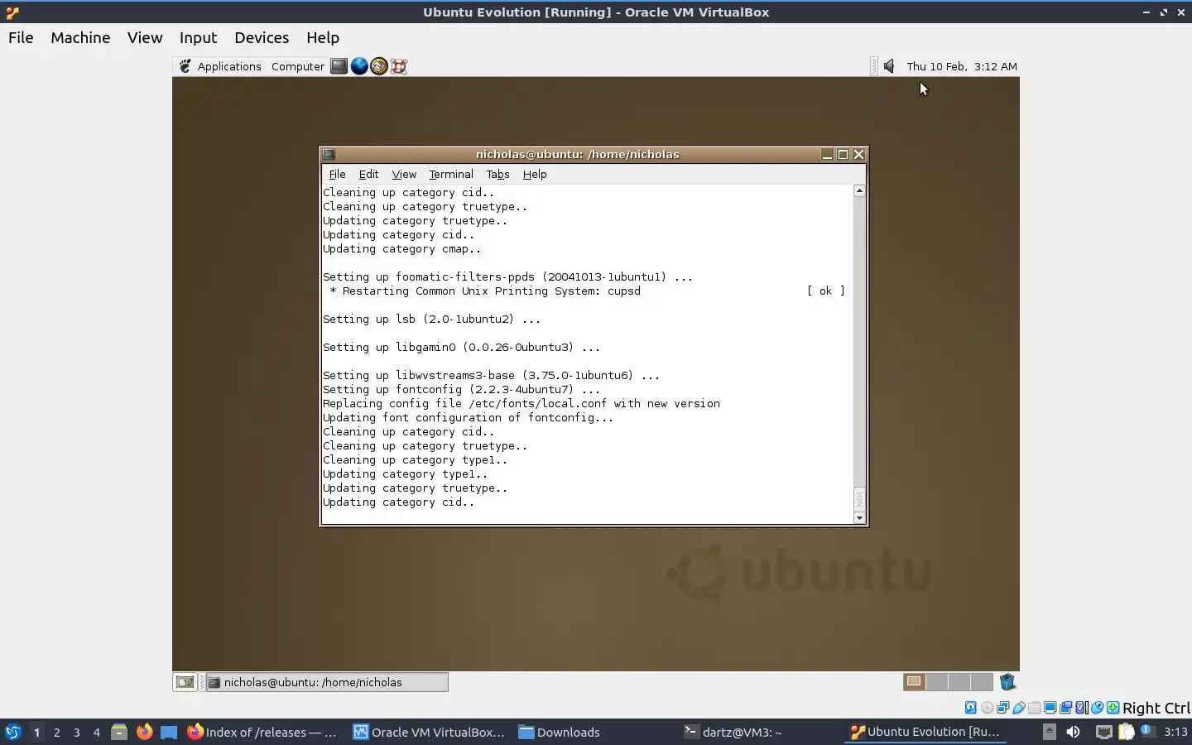Open VirtualBox Help menu

pos(323,37)
